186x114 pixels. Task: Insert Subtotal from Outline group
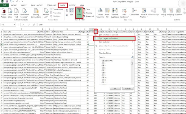[178, 12]
